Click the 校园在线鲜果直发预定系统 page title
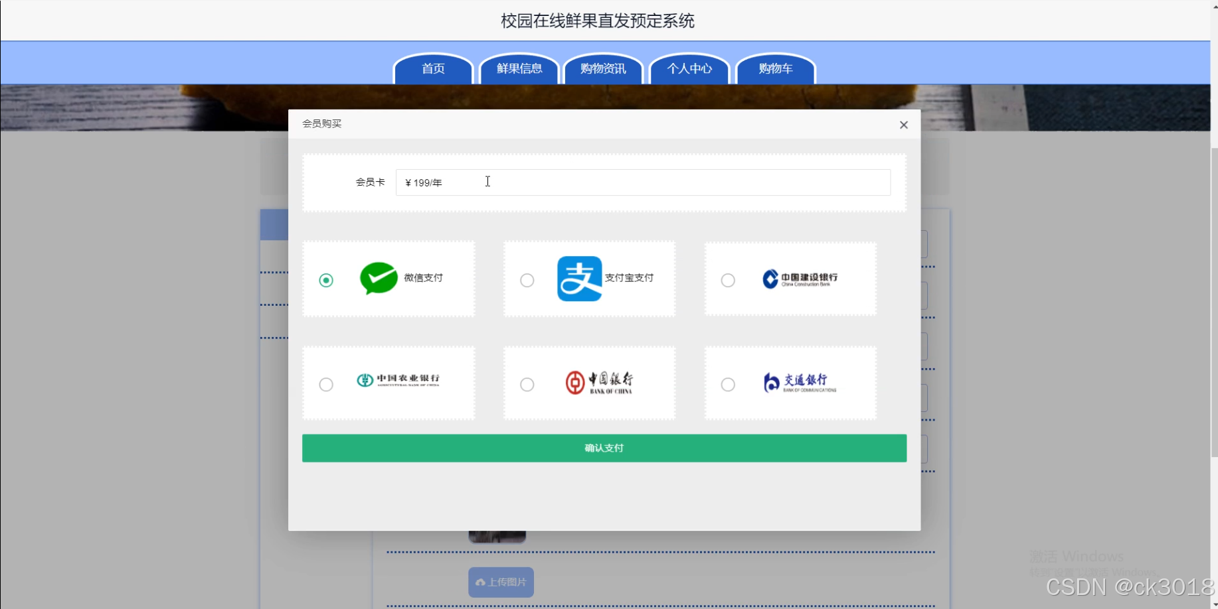Viewport: 1218px width, 609px height. click(x=598, y=21)
